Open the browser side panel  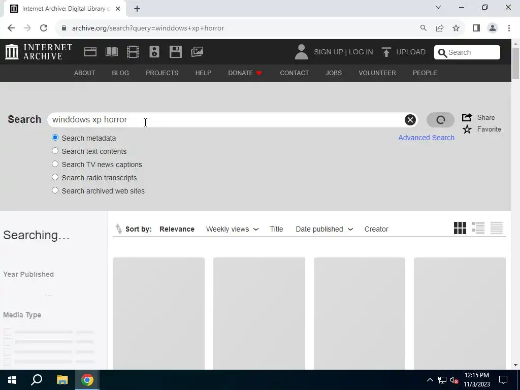[476, 28]
